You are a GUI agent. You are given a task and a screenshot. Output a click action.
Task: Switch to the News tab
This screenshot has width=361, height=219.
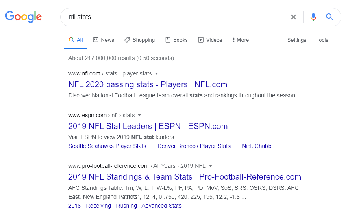[103, 40]
